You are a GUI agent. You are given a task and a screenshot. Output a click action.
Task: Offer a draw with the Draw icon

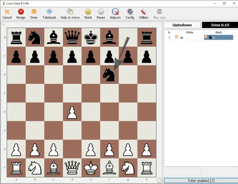coord(34,14)
